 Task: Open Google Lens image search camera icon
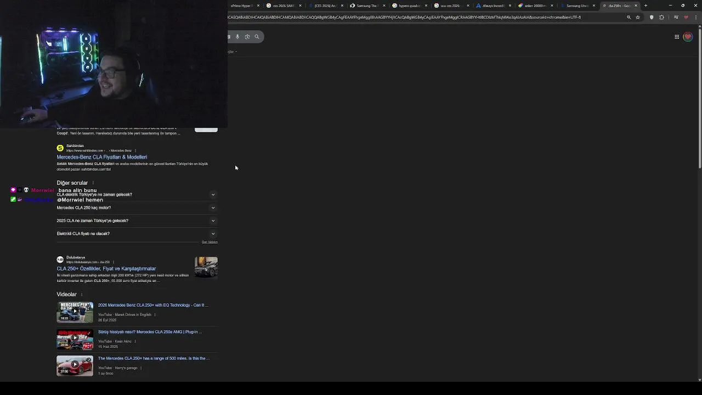click(x=247, y=37)
